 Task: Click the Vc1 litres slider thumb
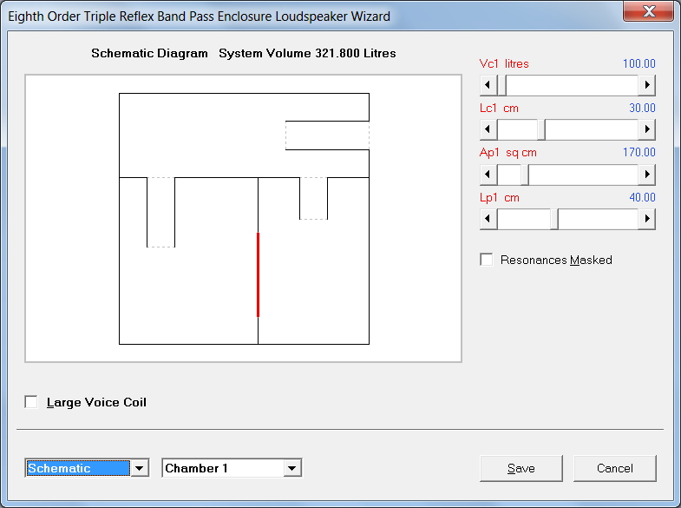tap(501, 85)
